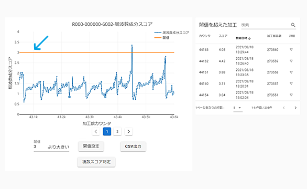The image size is (307, 189).
Task: Go to next table page arrow
Action: click(x=295, y=108)
